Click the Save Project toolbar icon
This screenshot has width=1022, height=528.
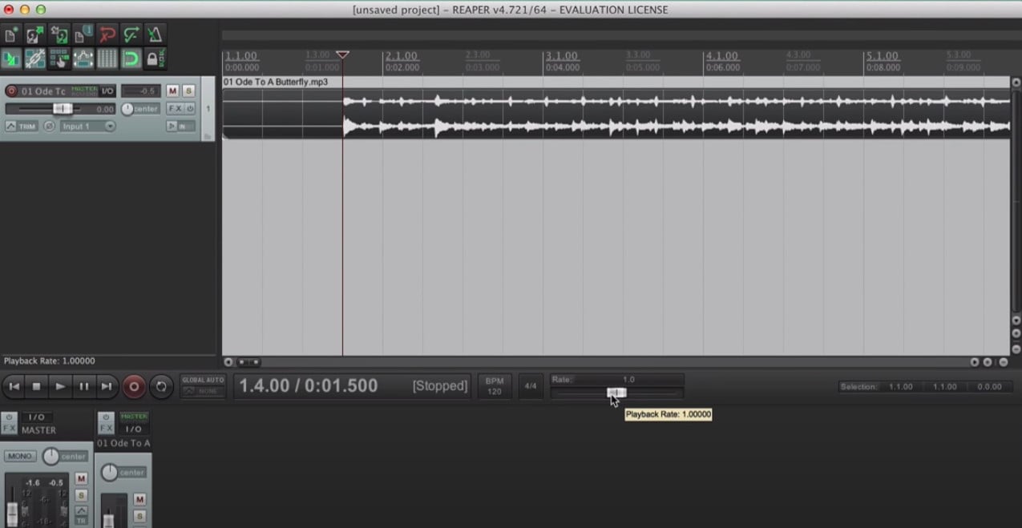(x=59, y=34)
